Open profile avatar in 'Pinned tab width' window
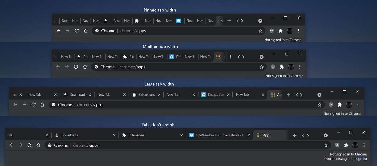The height and width of the screenshot is (166, 377). 290,31
